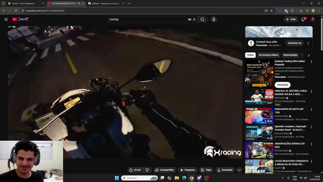Close the Kick Dashboard tab

[x=43, y=4]
